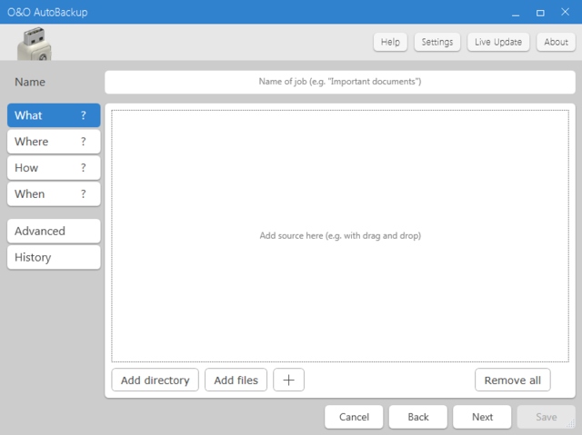Click the question mark on When

[x=84, y=194]
